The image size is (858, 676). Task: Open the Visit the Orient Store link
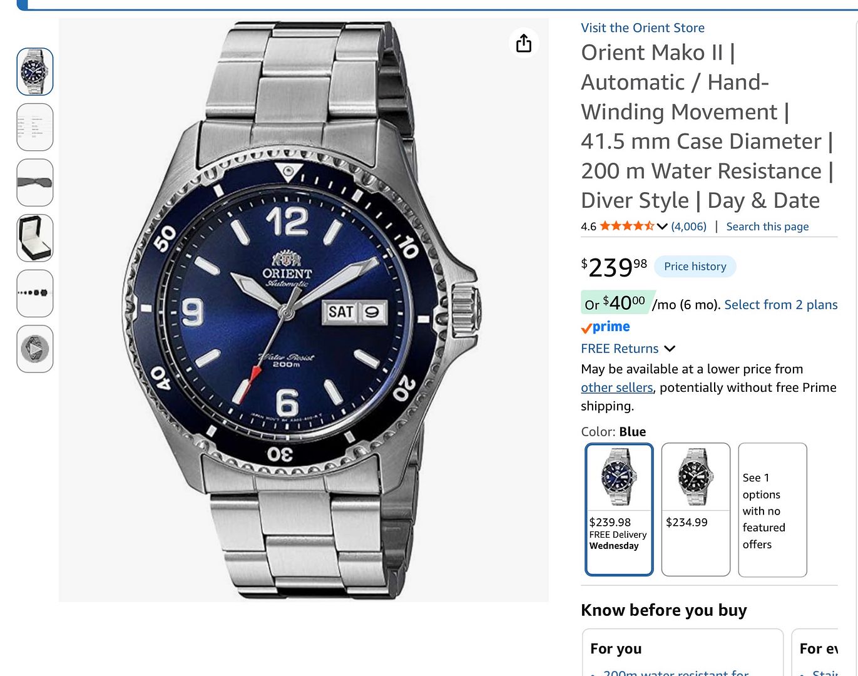point(643,28)
